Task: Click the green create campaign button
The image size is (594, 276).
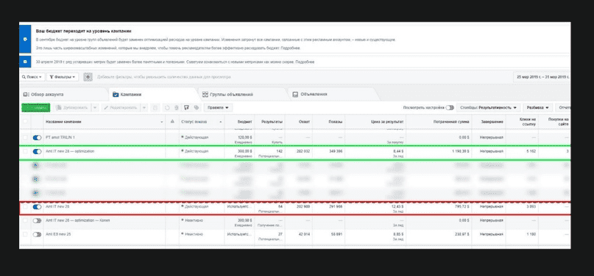Action: tap(36, 108)
